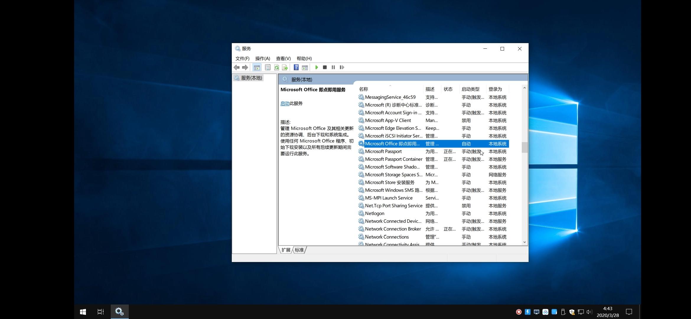Sort by the 启动类型 column header
This screenshot has width=691, height=319.
473,89
